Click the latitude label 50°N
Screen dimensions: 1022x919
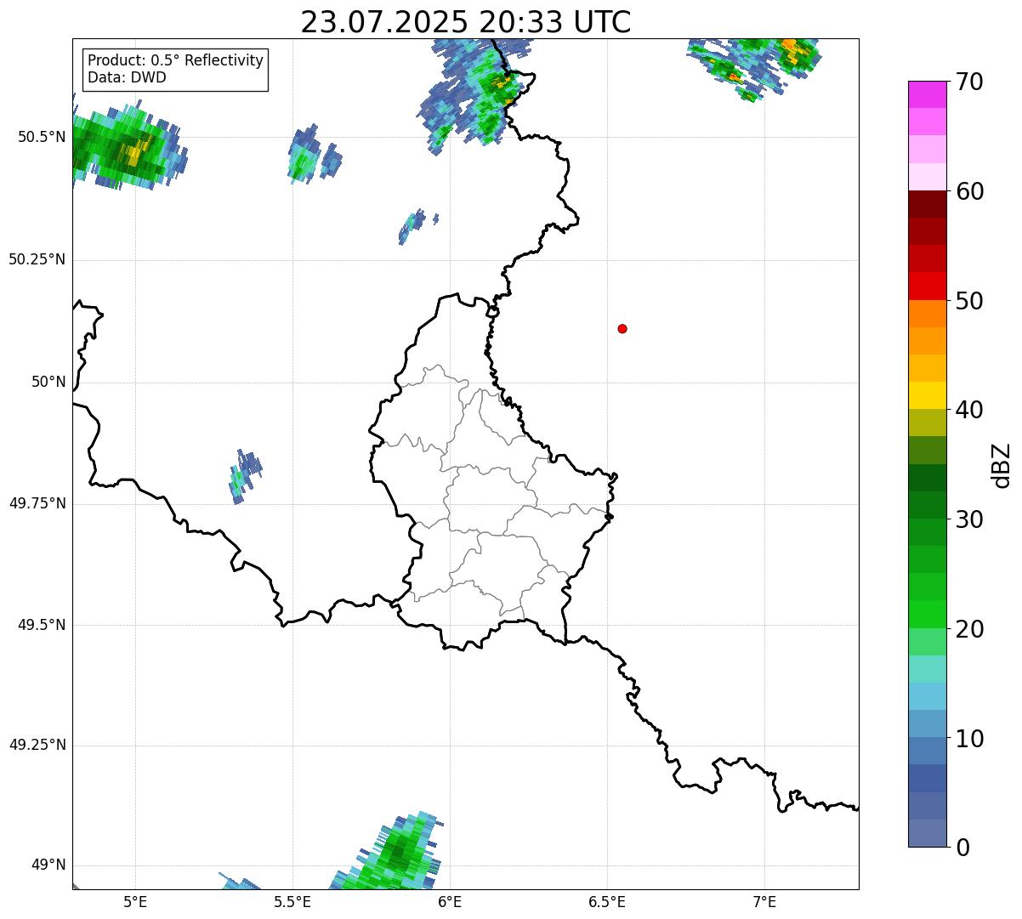coord(48,382)
